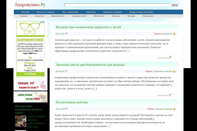
Task: Click the [...] read-more of the pregnancy diet excerpt
Action: [x=95, y=89]
